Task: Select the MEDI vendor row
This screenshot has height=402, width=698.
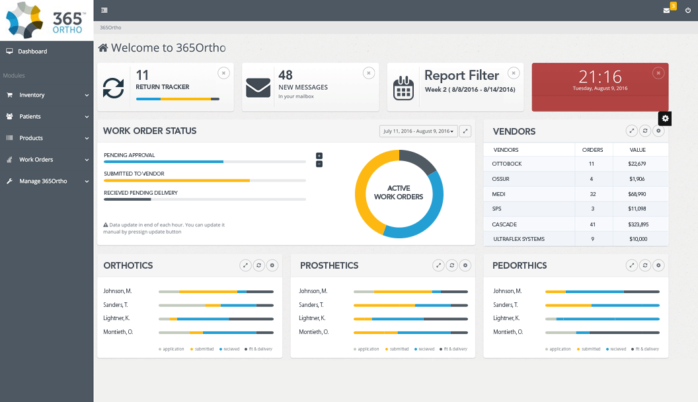Action: [x=576, y=194]
